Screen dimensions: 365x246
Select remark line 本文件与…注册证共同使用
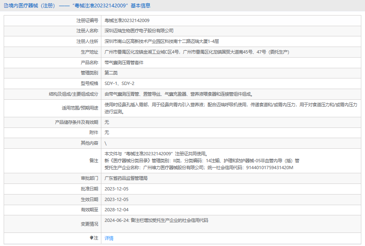click(156, 154)
